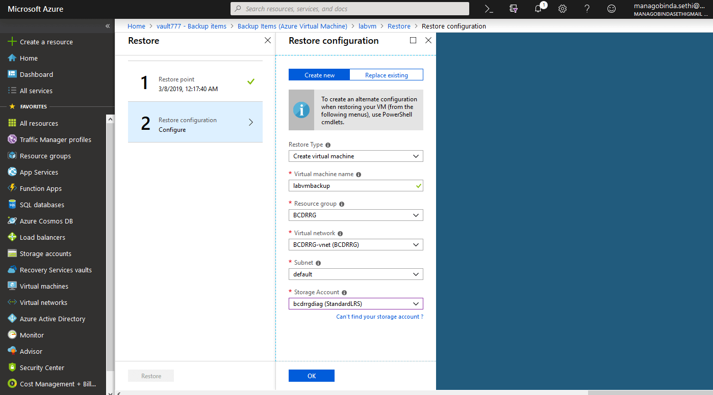
Task: Show info tooltip for Subnet
Action: pyautogui.click(x=318, y=263)
